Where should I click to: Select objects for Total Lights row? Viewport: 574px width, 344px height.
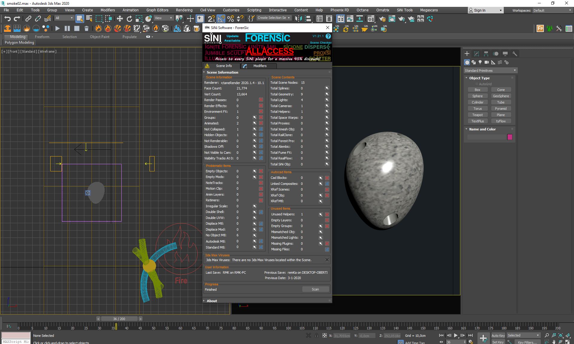[327, 100]
